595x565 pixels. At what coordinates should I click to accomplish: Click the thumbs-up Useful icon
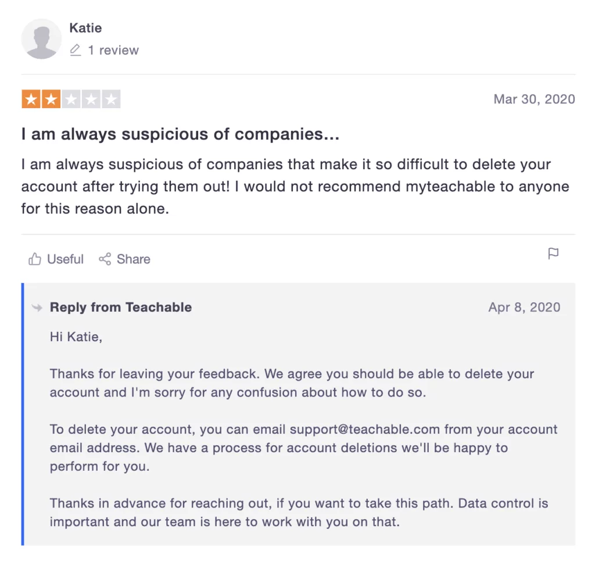34,259
